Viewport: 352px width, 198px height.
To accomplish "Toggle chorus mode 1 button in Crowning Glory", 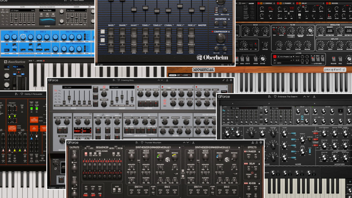I will point(140,104).
